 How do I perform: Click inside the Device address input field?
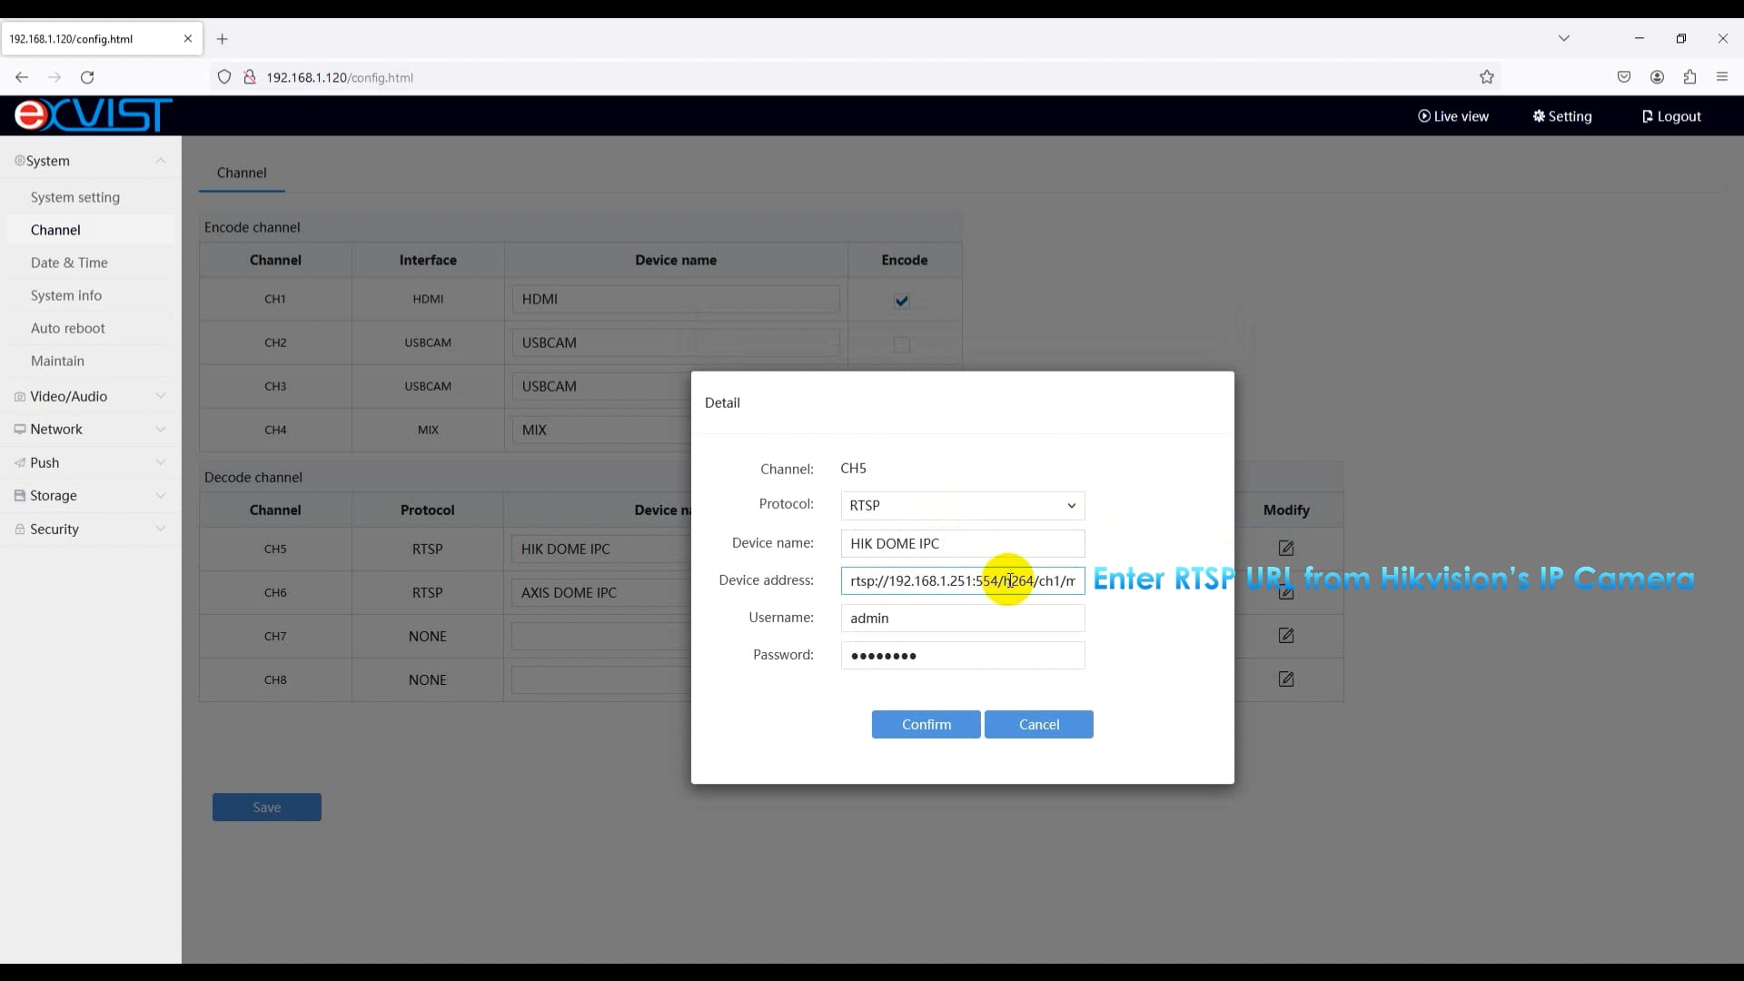[963, 580]
